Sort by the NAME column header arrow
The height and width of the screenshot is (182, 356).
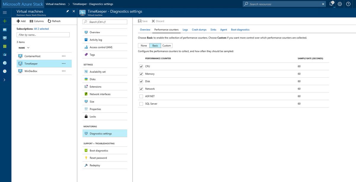click(x=28, y=47)
